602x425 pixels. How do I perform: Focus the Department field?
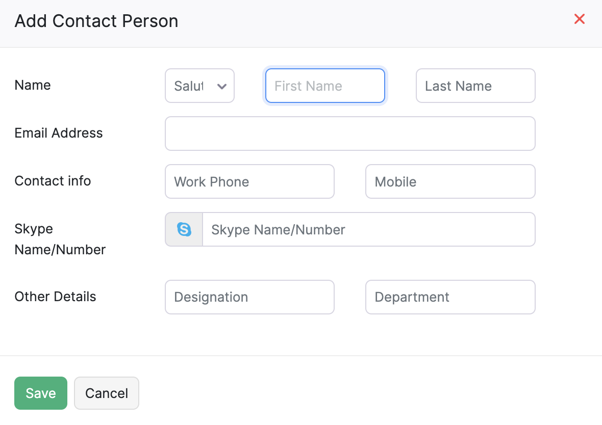click(x=450, y=297)
